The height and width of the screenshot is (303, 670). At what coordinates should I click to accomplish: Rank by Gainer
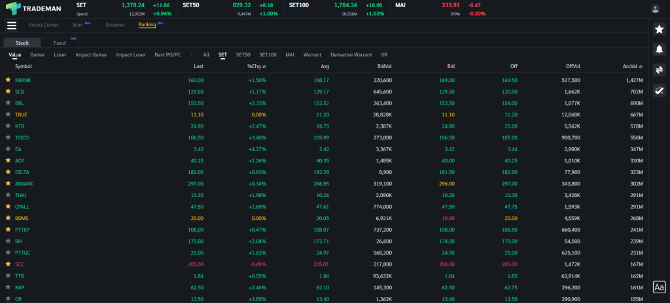click(x=37, y=55)
